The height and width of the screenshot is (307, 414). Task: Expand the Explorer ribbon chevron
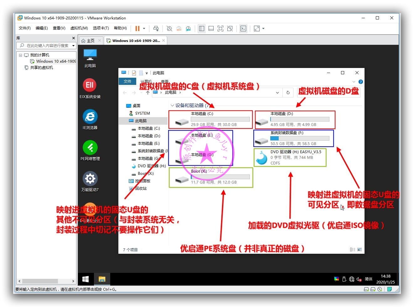[354, 82]
